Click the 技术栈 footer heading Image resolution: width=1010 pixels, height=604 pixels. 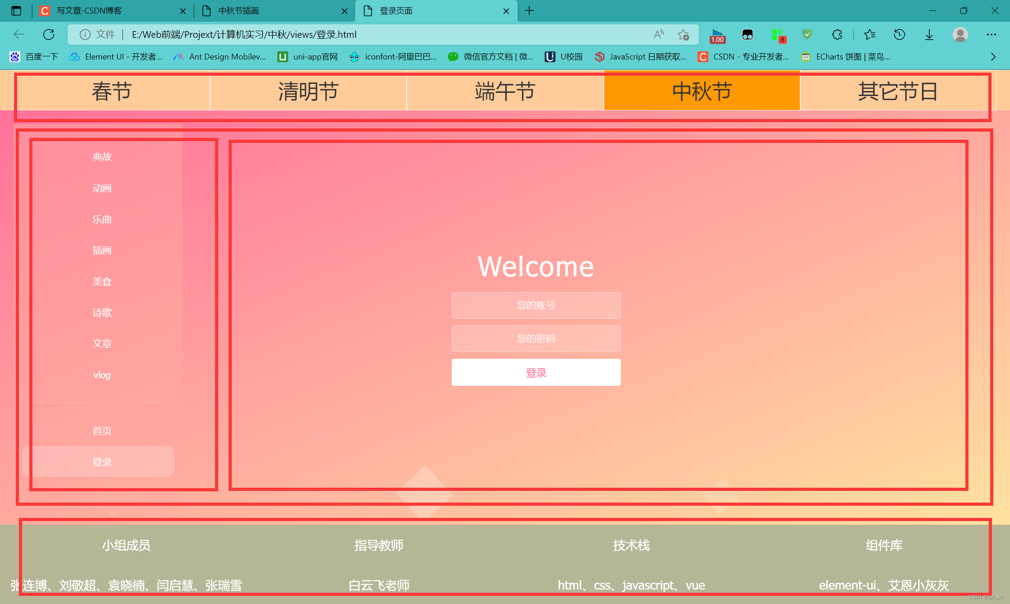pos(631,545)
